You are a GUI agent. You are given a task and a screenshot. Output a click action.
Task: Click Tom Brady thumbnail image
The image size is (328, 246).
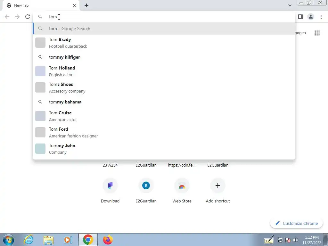(40, 43)
